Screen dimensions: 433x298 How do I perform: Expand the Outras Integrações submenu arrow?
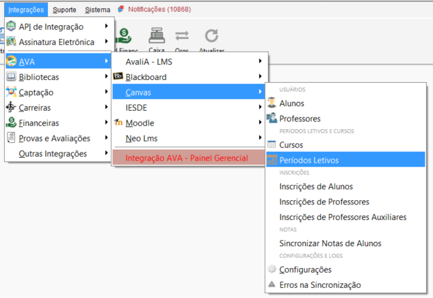point(106,153)
